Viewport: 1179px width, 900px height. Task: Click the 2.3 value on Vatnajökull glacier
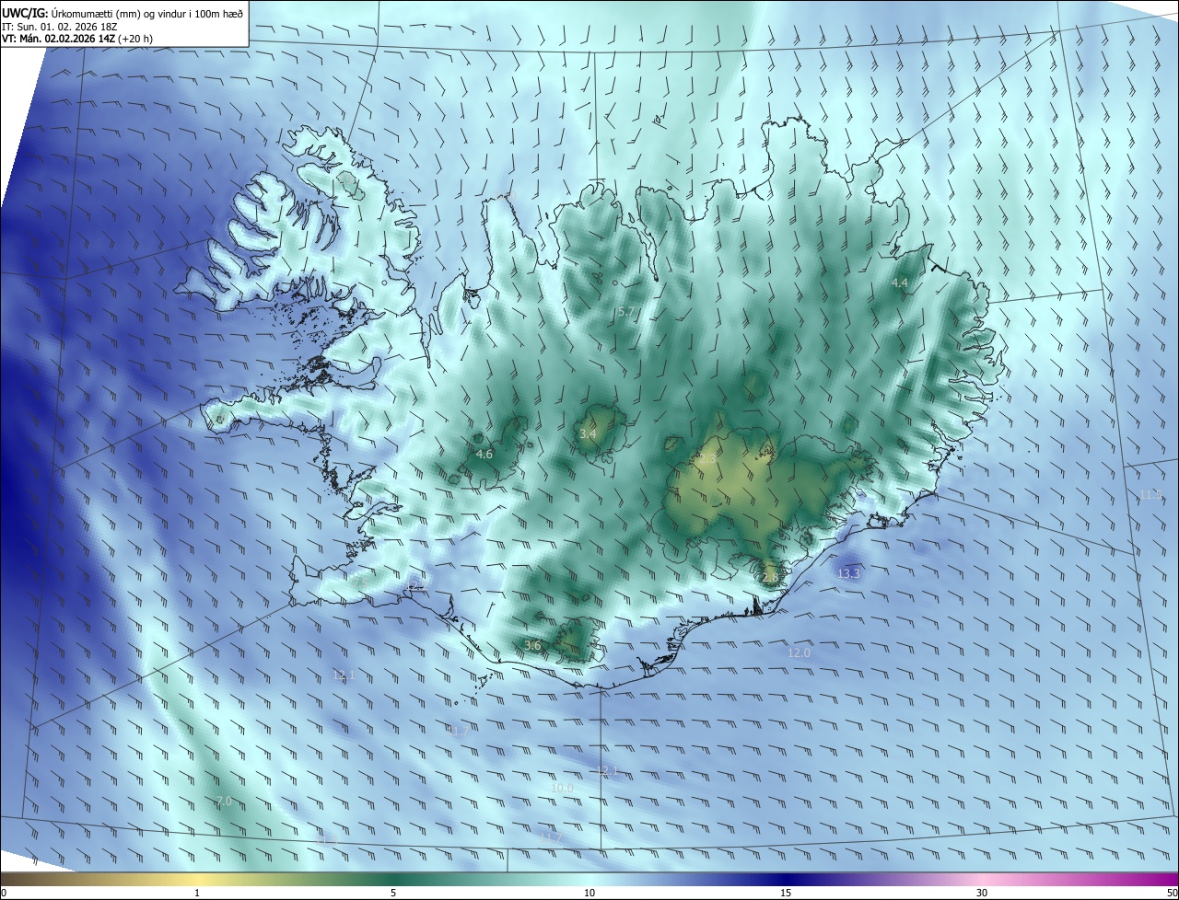tap(706, 458)
